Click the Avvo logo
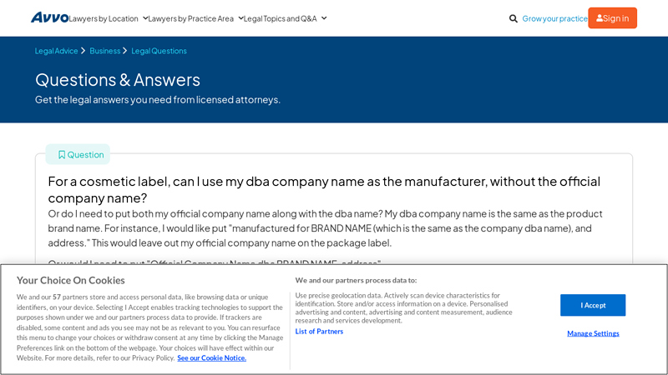Viewport: 668px width, 375px height. 49,17
